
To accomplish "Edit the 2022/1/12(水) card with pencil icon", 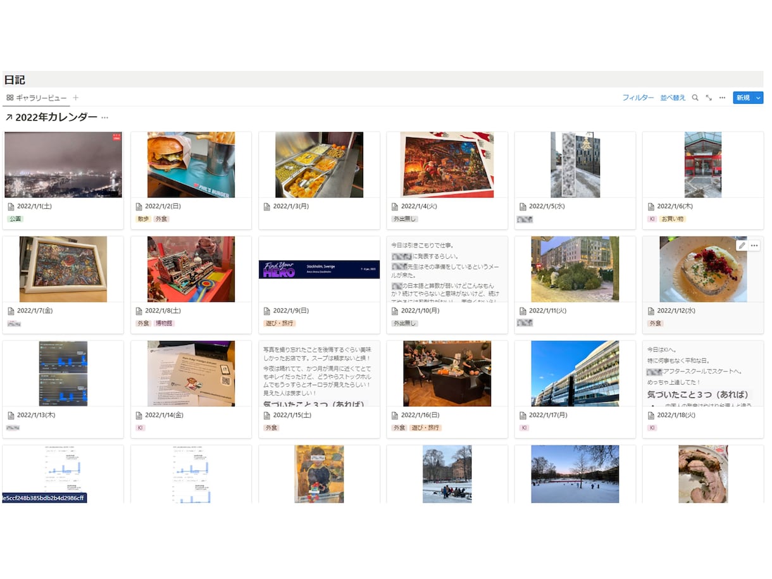I will click(742, 246).
